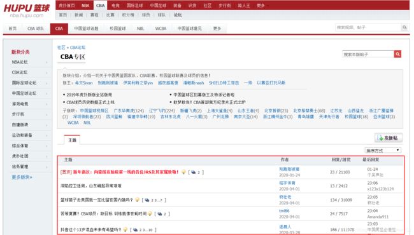The width and height of the screenshot is (414, 235).
Task: Click the light bulb icon on the 苦等复赛 thread
Action: pos(150,213)
